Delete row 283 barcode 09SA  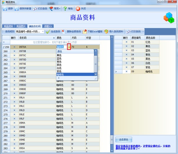pos(14,148)
